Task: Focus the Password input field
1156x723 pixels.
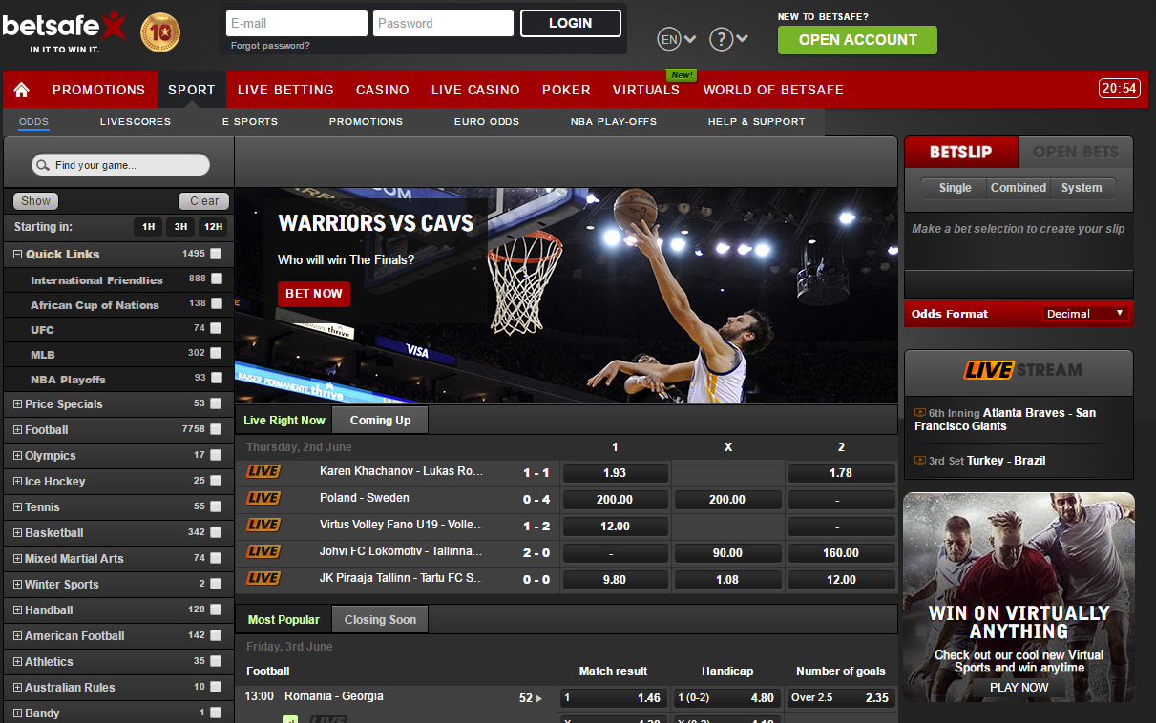Action: 444,23
